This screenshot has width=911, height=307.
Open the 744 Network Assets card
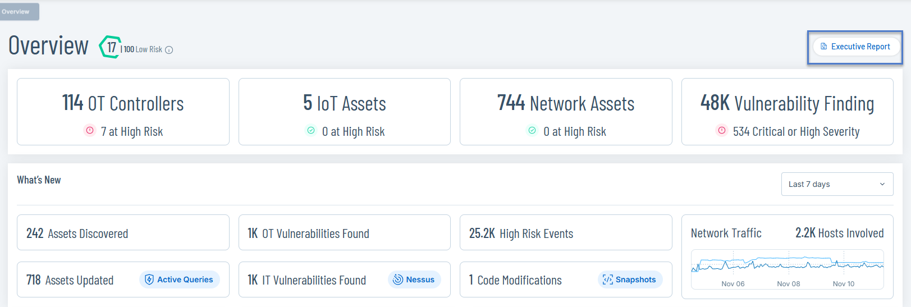[566, 112]
